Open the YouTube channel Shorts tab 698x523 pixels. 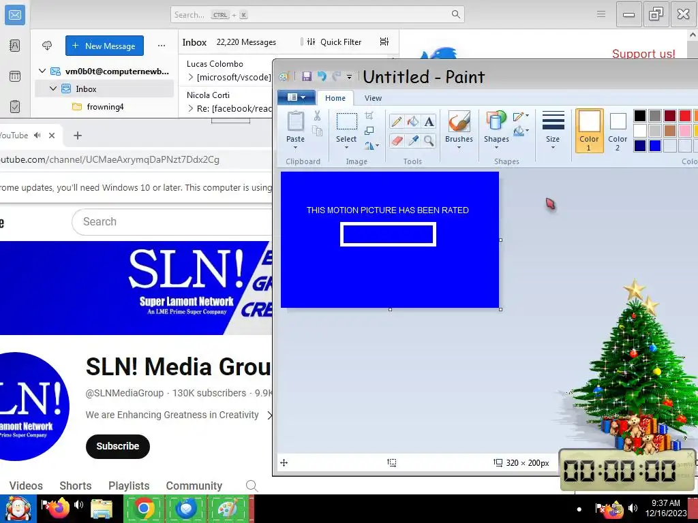tap(76, 486)
